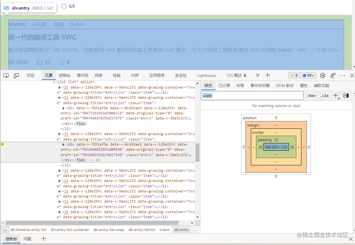Click breadcrumb div.entry-list-wrap
The image size is (355, 245).
[109, 230]
